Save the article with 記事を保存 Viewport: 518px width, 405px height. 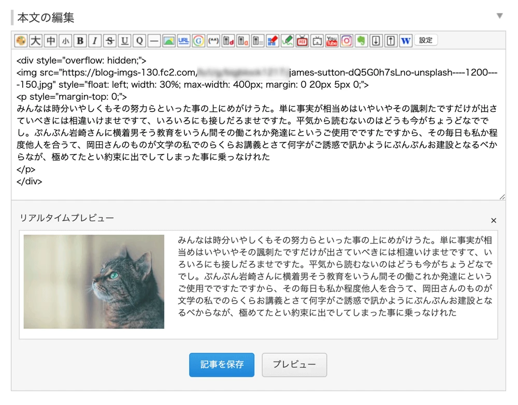click(222, 365)
